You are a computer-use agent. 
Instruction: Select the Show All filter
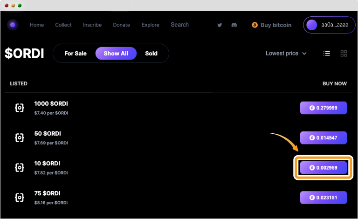(x=116, y=54)
